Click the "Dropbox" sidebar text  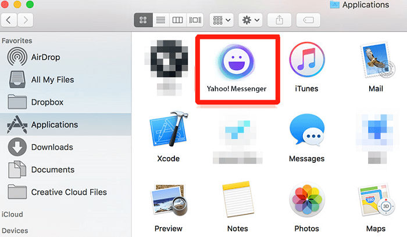[x=47, y=102]
